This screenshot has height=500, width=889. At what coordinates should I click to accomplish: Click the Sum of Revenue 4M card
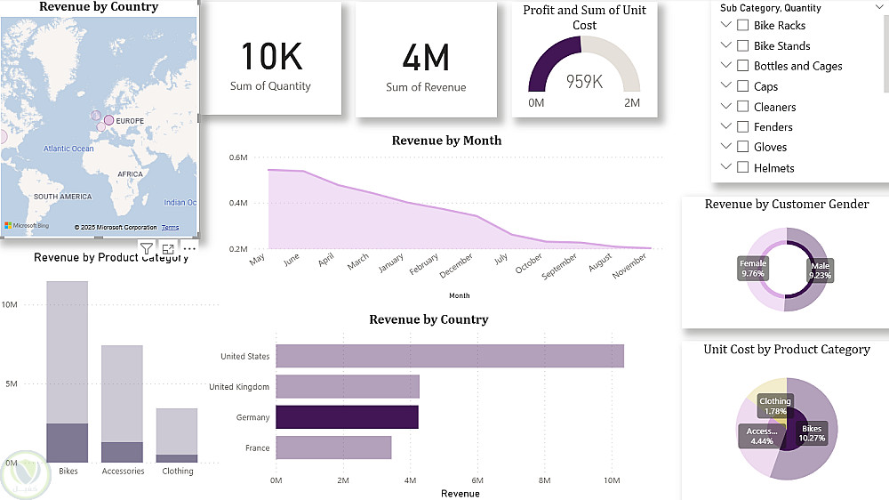[426, 60]
